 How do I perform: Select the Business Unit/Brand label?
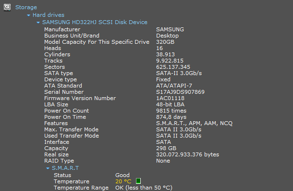point(72,36)
